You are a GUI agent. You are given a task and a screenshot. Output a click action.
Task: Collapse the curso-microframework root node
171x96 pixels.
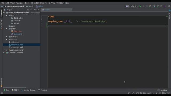[4, 13]
